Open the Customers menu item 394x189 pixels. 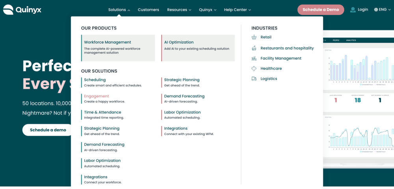[x=148, y=10]
